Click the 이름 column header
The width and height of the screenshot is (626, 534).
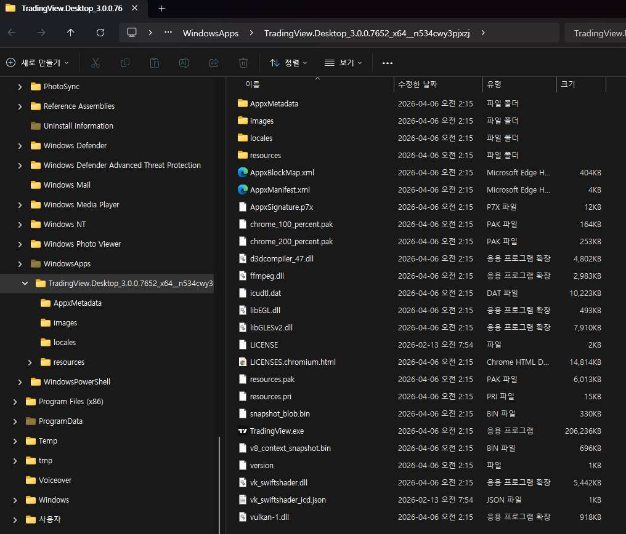point(253,84)
